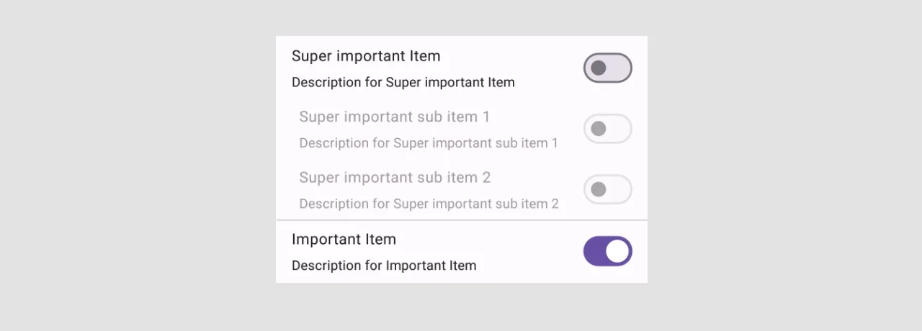Click description for Super important sub item 2

click(429, 204)
